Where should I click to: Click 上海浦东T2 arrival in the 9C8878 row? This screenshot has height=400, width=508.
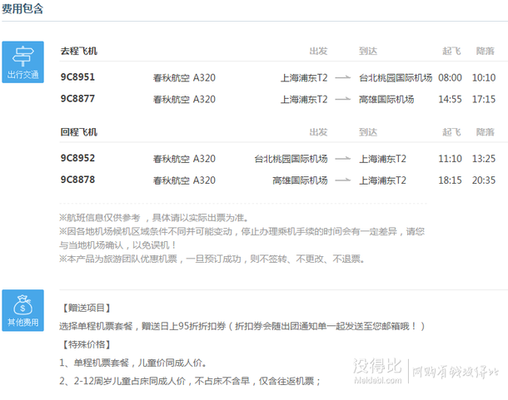click(x=382, y=180)
